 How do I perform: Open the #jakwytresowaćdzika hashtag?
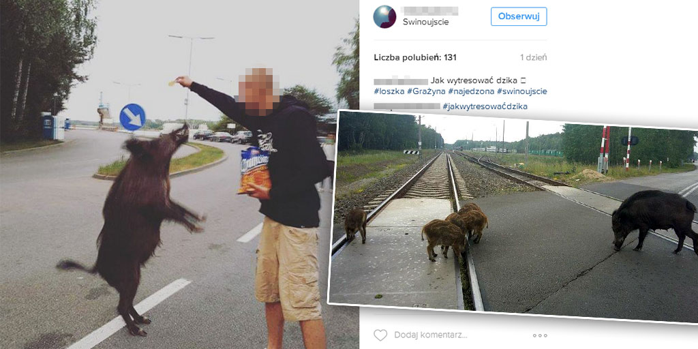pyautogui.click(x=485, y=106)
